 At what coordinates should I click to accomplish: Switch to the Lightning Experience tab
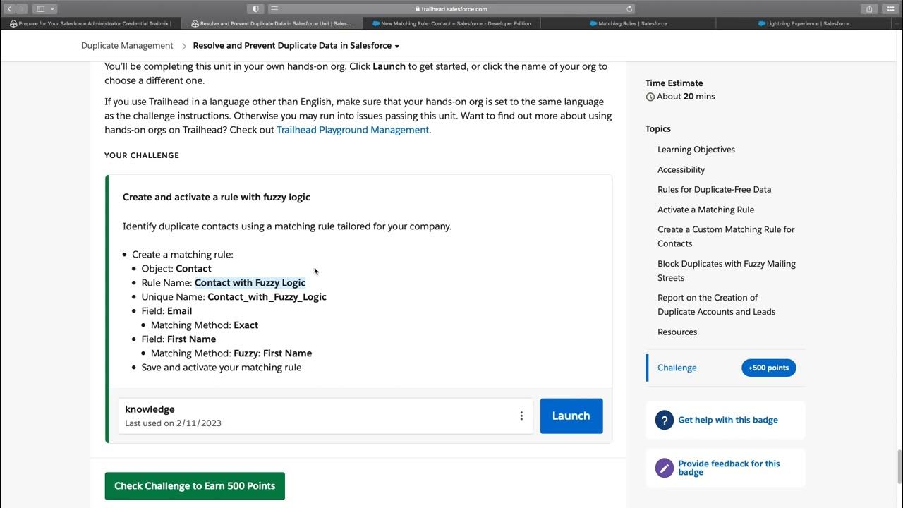tap(804, 23)
